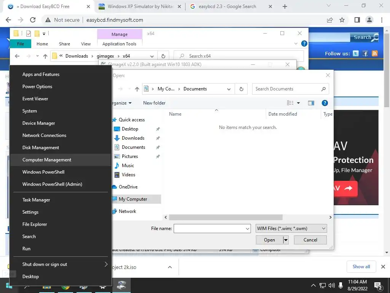Go up one level in Open dialog
Screen dimensions: 390x293
[x=137, y=89]
